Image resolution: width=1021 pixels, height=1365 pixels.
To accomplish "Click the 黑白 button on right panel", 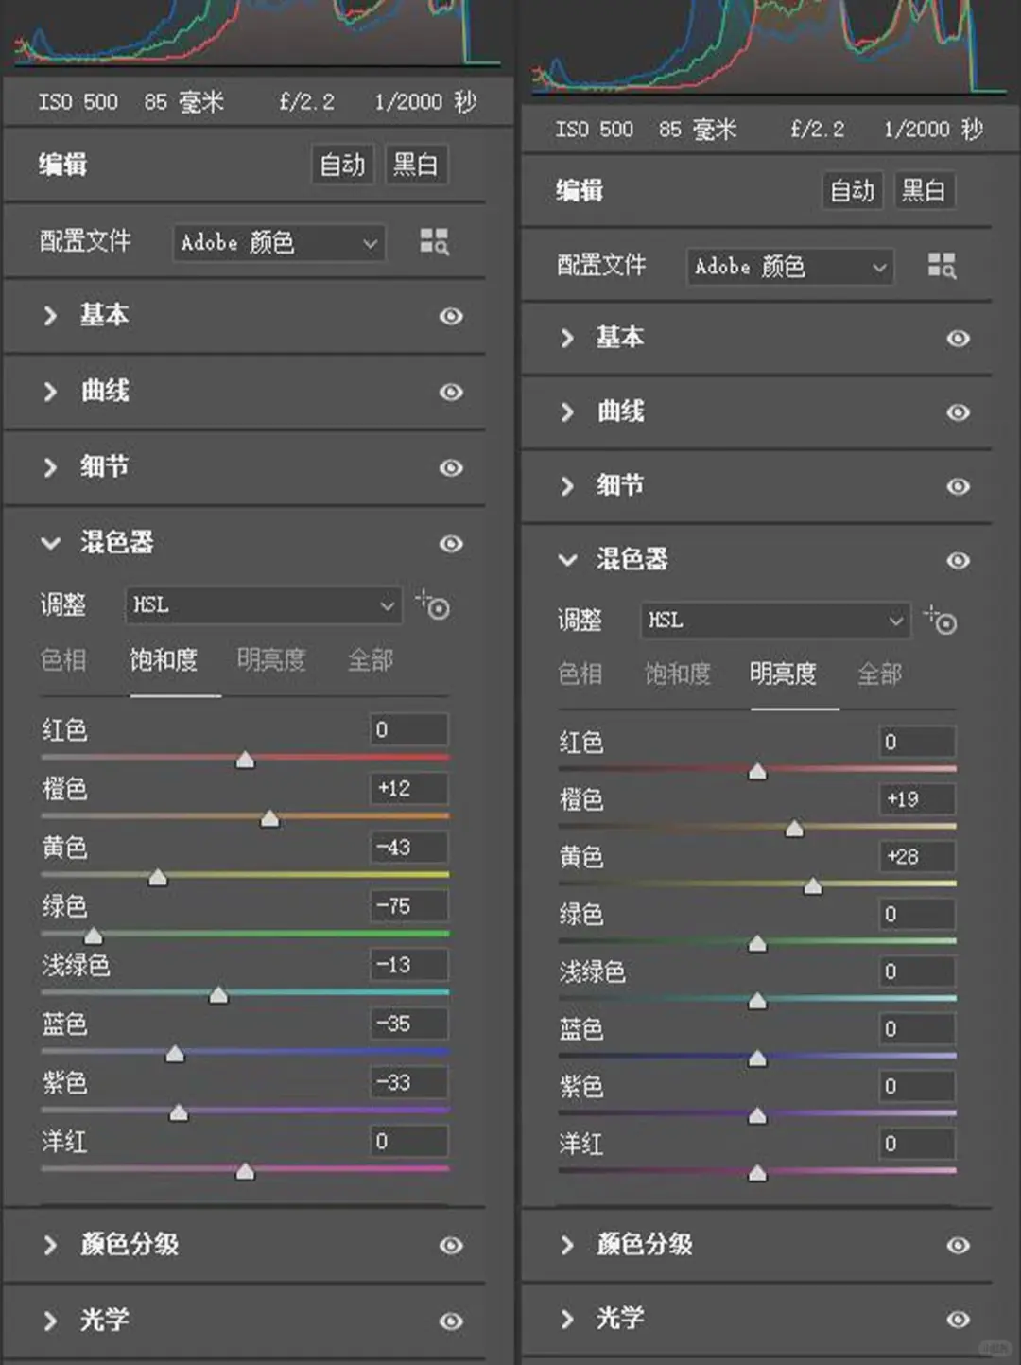I will tap(924, 190).
